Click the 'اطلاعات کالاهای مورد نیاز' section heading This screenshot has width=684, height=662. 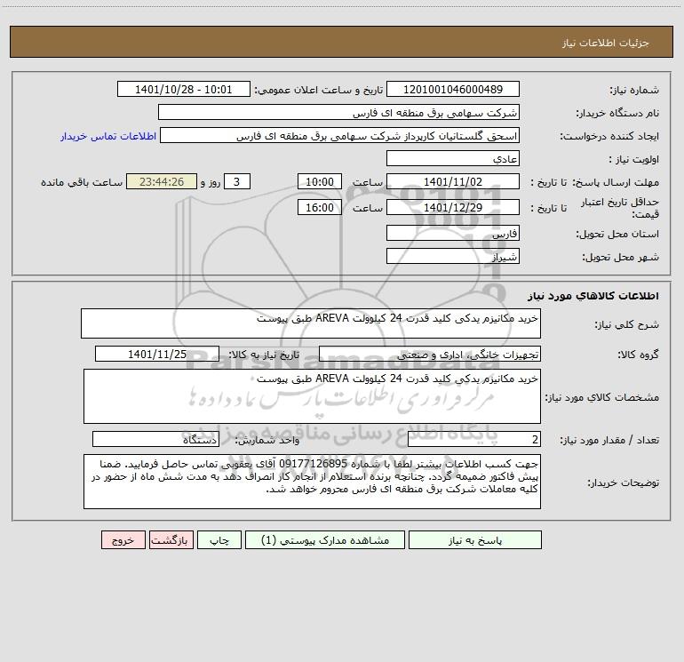(x=593, y=296)
